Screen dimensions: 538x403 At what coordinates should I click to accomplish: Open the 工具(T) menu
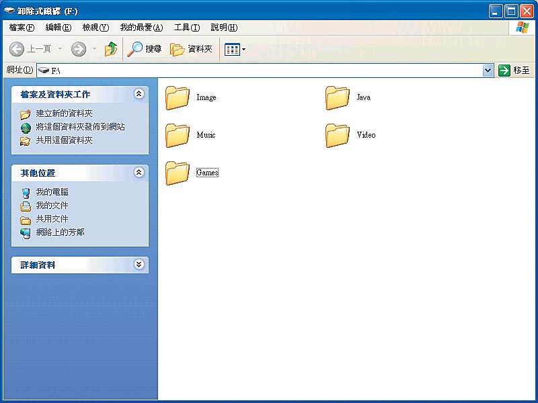(187, 28)
